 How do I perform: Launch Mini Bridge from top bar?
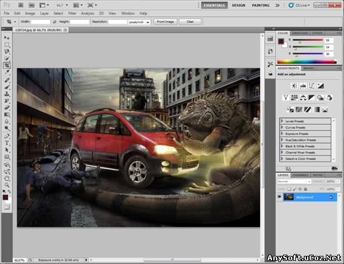[x=32, y=5]
